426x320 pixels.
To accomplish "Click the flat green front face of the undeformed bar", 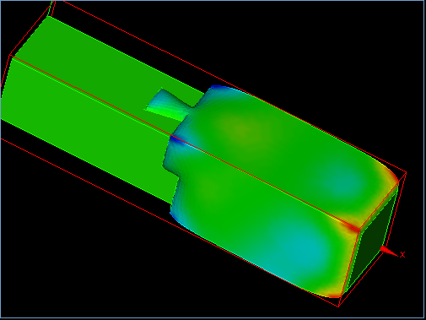I will 84,127.
